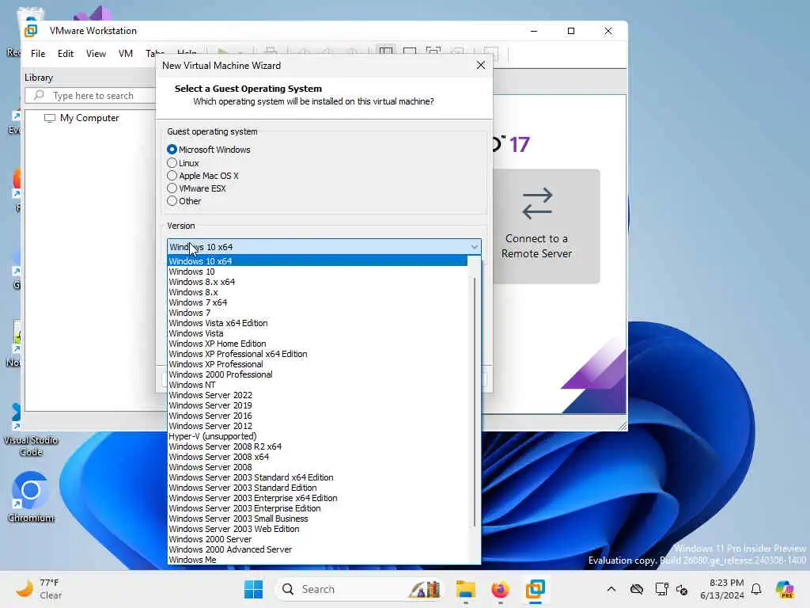Show hidden tray icons chevron
This screenshot has height=608, width=810.
point(611,589)
